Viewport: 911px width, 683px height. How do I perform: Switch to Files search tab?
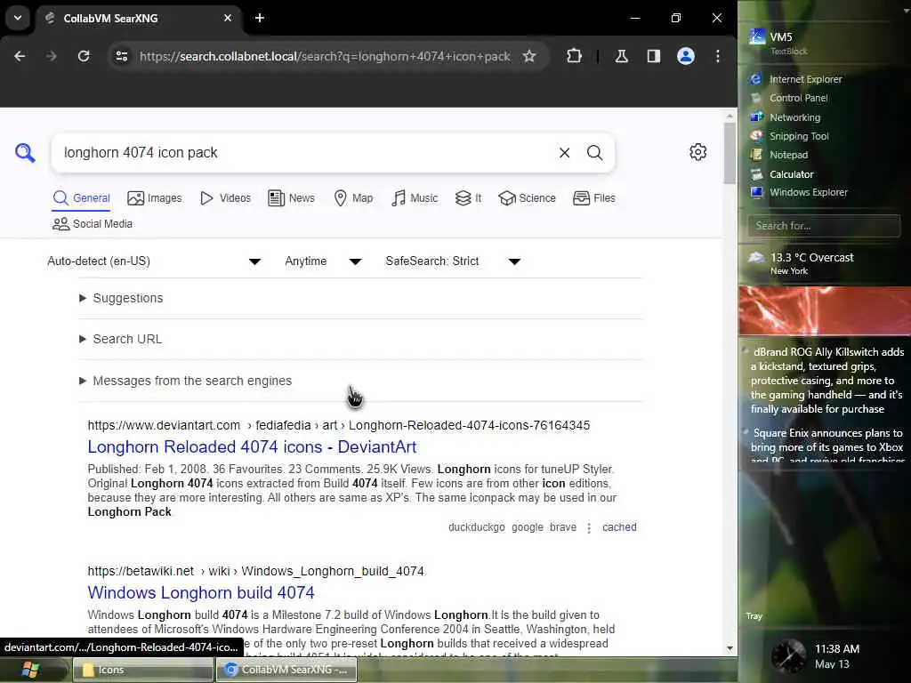pos(593,198)
